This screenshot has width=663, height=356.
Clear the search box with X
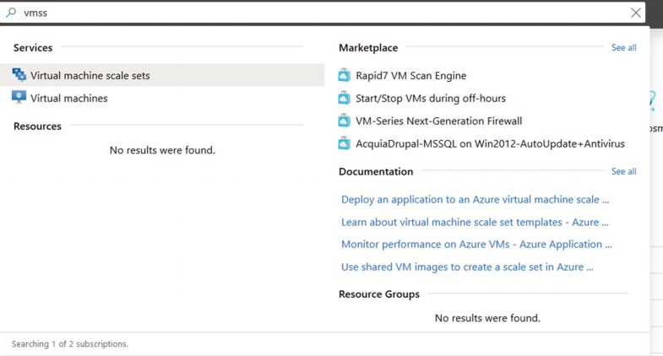pyautogui.click(x=635, y=13)
